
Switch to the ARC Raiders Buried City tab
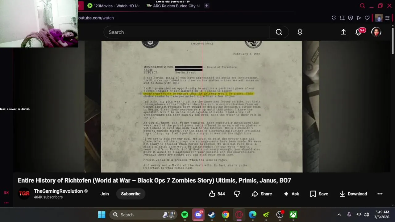point(173,6)
